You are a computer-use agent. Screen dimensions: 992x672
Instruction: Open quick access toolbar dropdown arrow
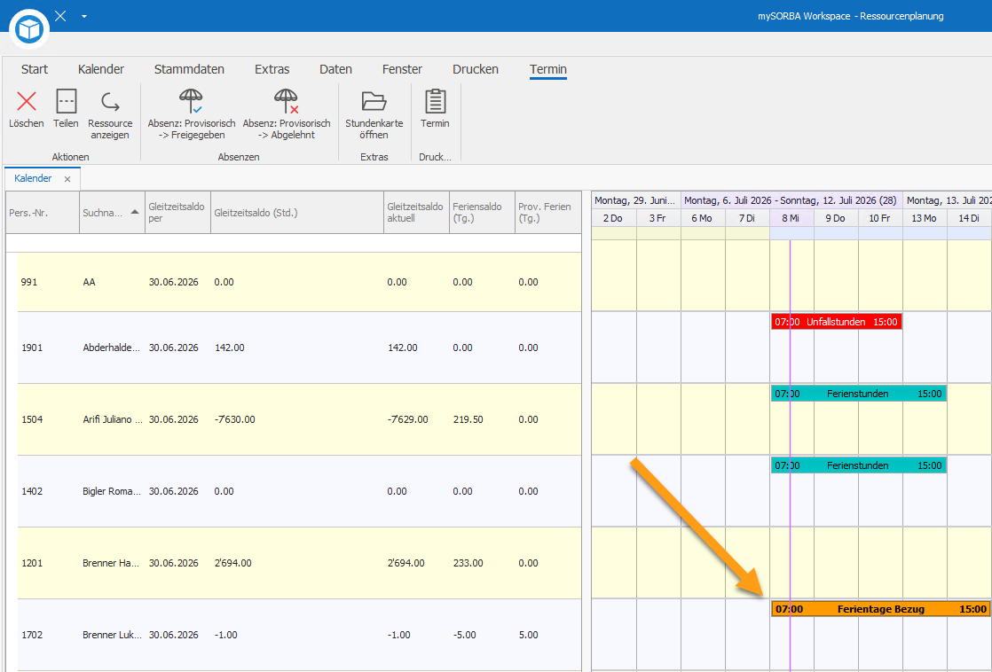[84, 17]
